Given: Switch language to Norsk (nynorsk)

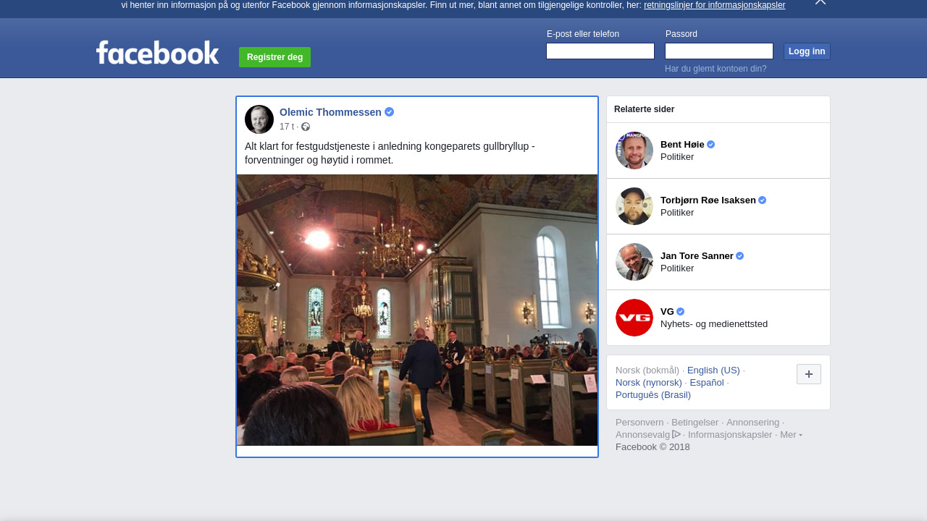Looking at the screenshot, I should pyautogui.click(x=649, y=383).
